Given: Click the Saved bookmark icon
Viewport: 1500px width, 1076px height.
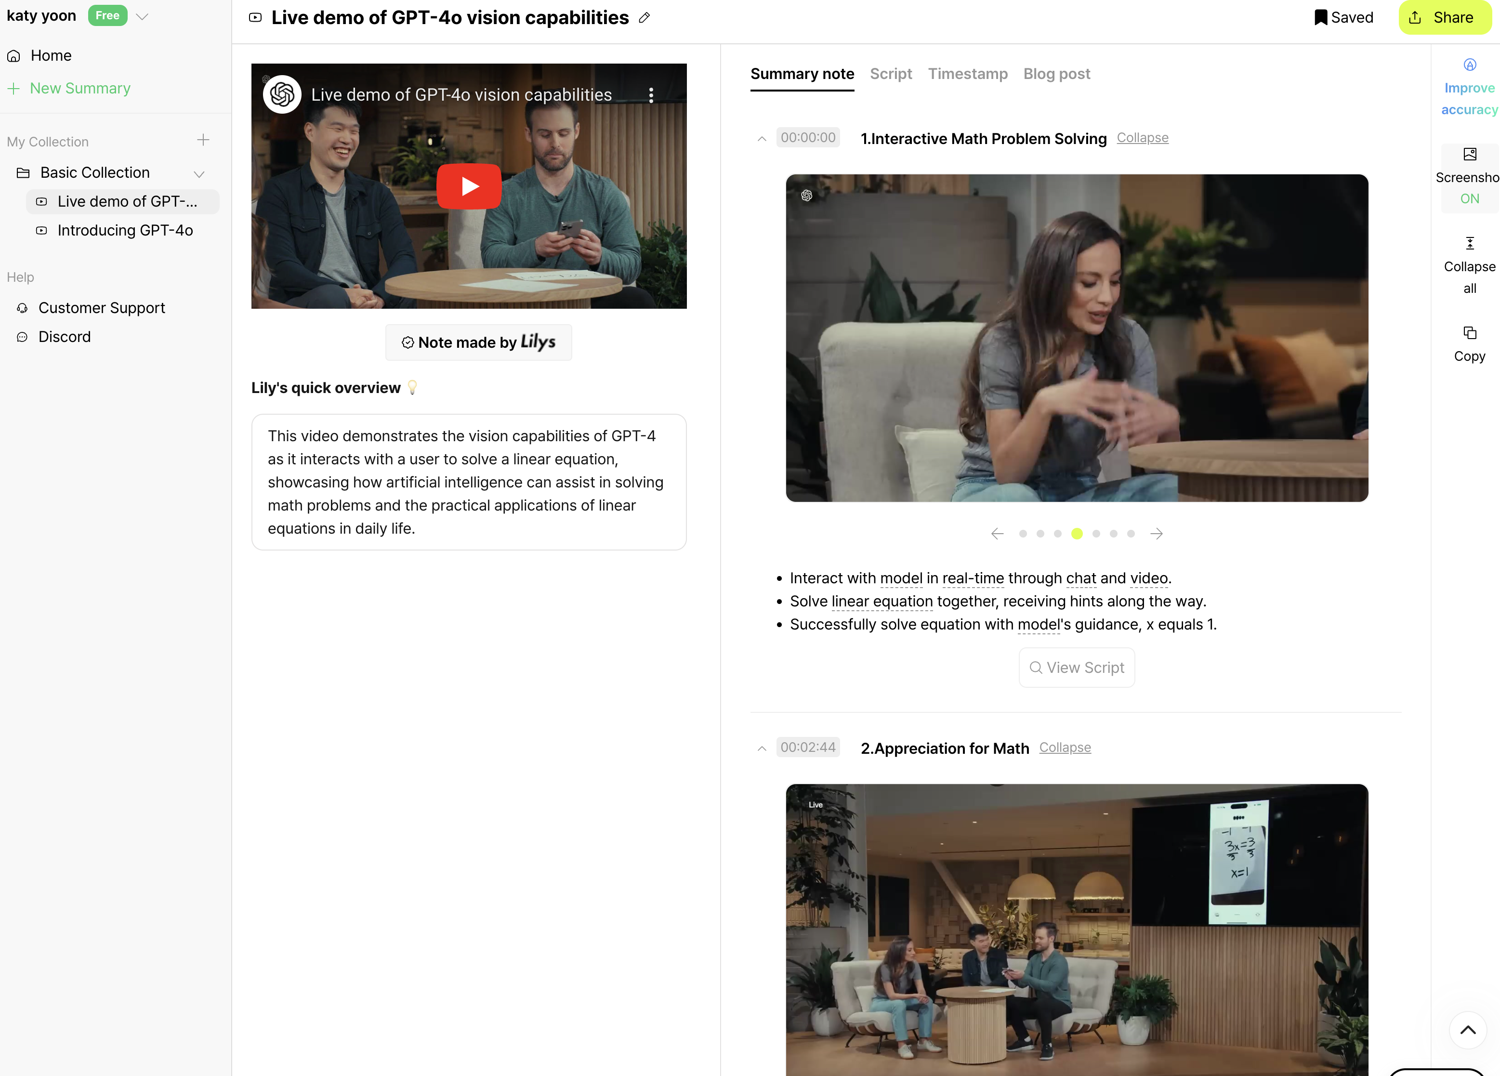Looking at the screenshot, I should (x=1321, y=18).
